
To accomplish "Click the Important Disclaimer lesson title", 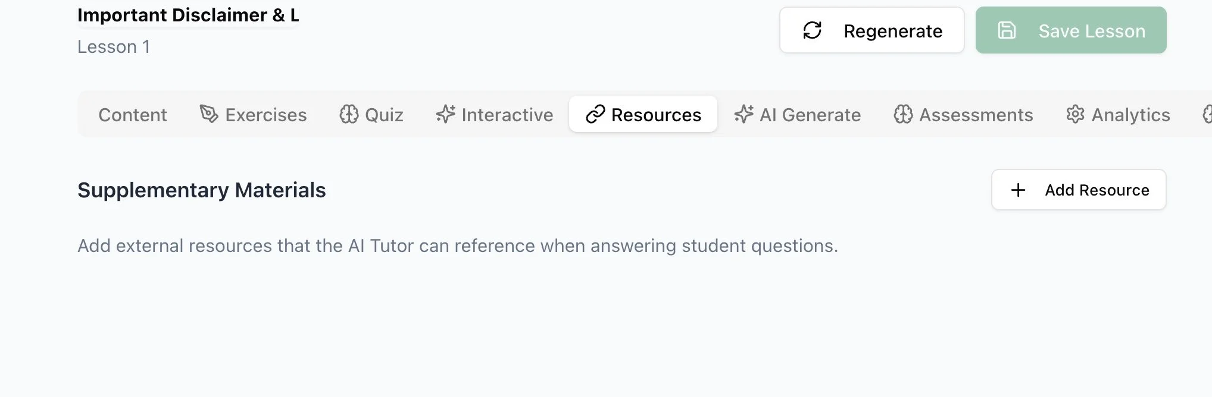I will [x=188, y=15].
